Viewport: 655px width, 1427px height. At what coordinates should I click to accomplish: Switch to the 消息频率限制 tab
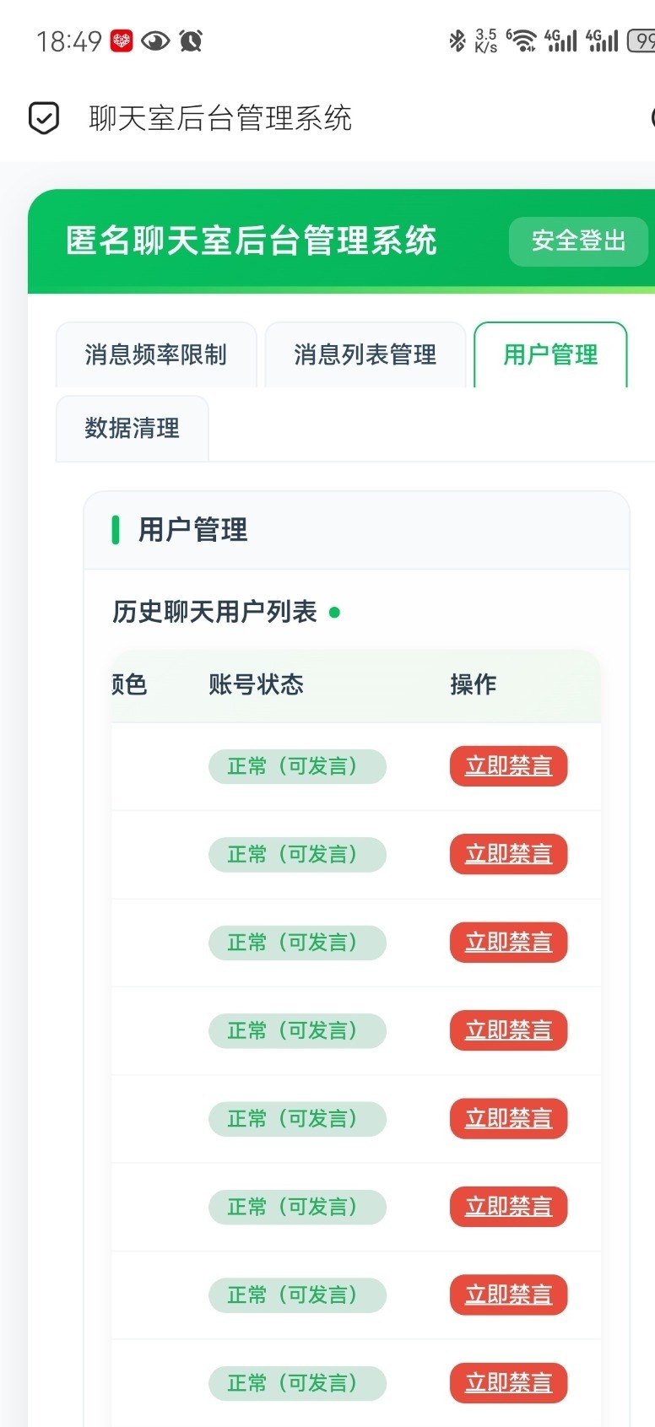pyautogui.click(x=156, y=354)
